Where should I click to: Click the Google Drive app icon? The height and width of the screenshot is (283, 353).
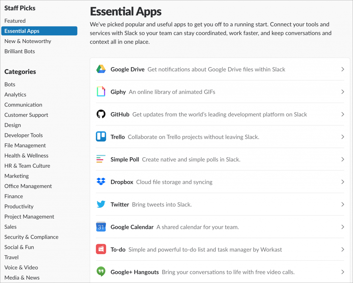[101, 69]
